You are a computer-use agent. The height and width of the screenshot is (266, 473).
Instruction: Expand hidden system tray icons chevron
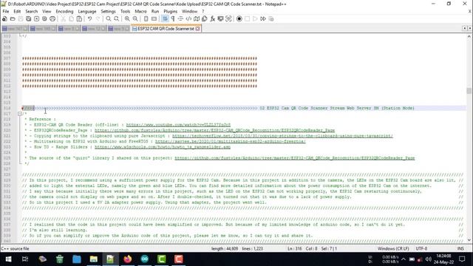pyautogui.click(x=404, y=259)
